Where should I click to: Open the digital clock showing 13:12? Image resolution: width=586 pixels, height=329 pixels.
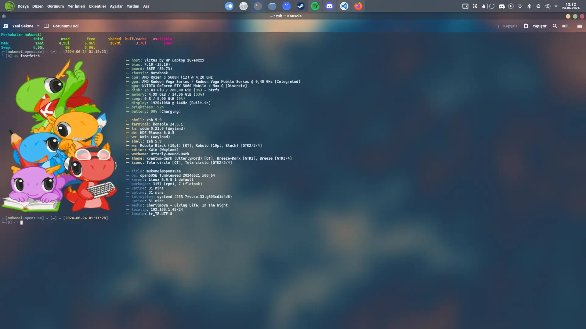(571, 6)
